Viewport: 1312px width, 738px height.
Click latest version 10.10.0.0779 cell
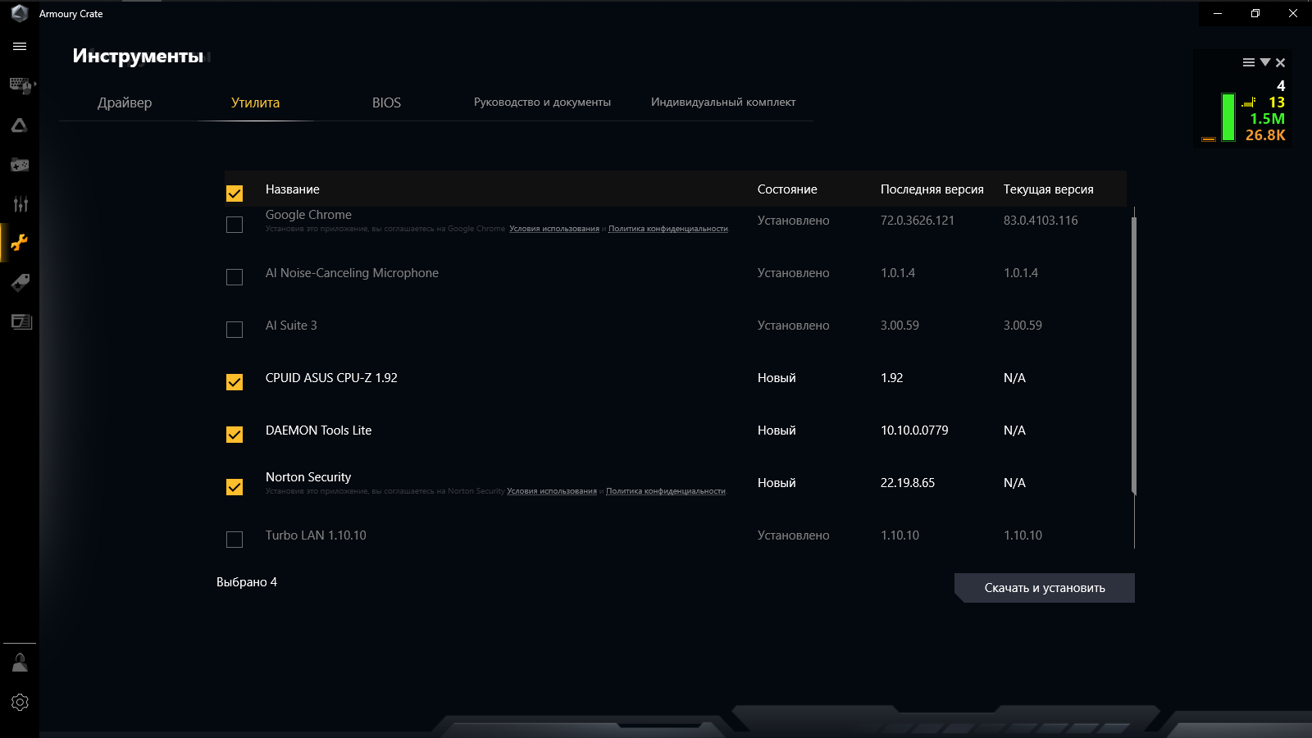[914, 430]
